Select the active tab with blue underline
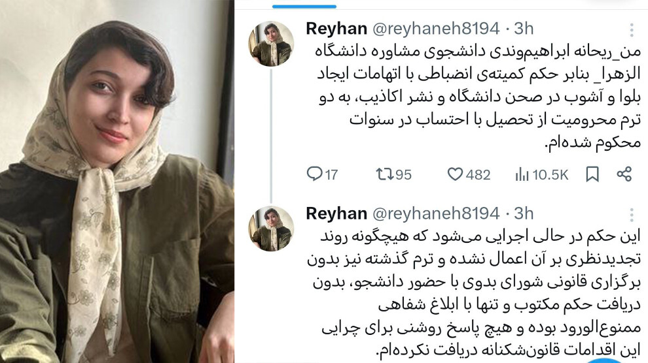Image resolution: width=648 pixels, height=363 pixels. point(304,6)
